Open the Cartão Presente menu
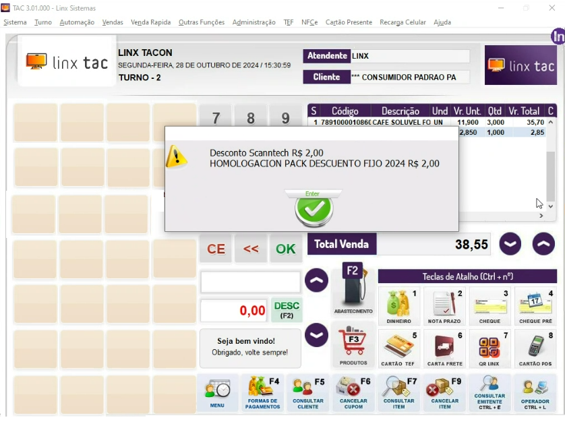 pyautogui.click(x=349, y=22)
